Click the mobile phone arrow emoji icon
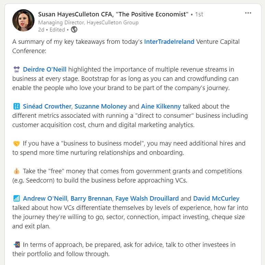This screenshot has width=265, height=265. tap(16, 245)
